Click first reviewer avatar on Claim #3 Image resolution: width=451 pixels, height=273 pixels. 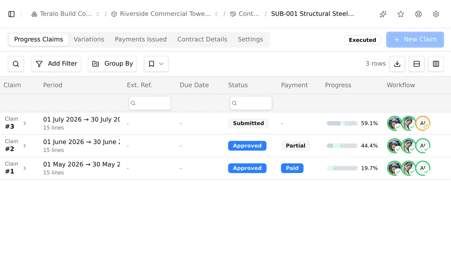394,123
